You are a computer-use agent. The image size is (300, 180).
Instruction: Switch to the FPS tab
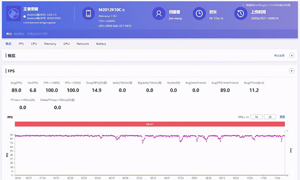click(21, 43)
